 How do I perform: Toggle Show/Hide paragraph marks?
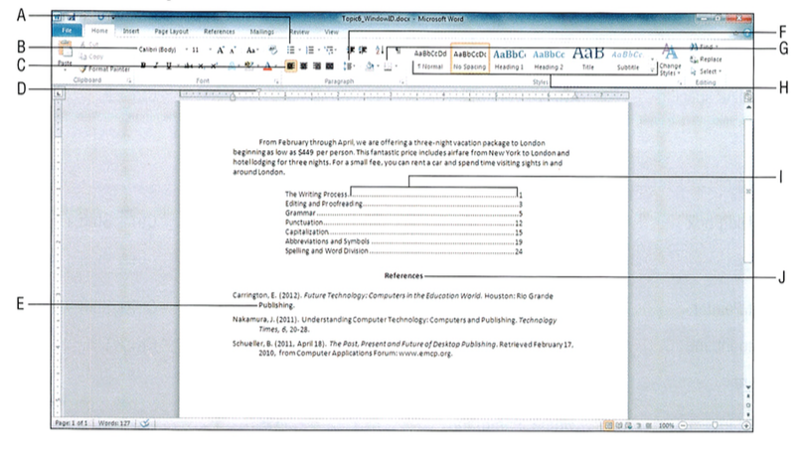[x=398, y=50]
